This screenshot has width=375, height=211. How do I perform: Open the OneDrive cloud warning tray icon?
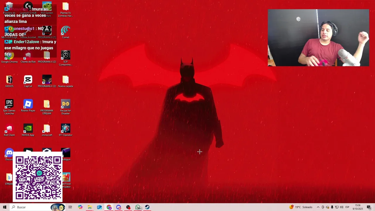328,207
